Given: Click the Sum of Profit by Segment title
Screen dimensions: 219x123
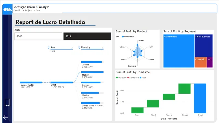Looking at the screenshot, I should [x=179, y=31].
